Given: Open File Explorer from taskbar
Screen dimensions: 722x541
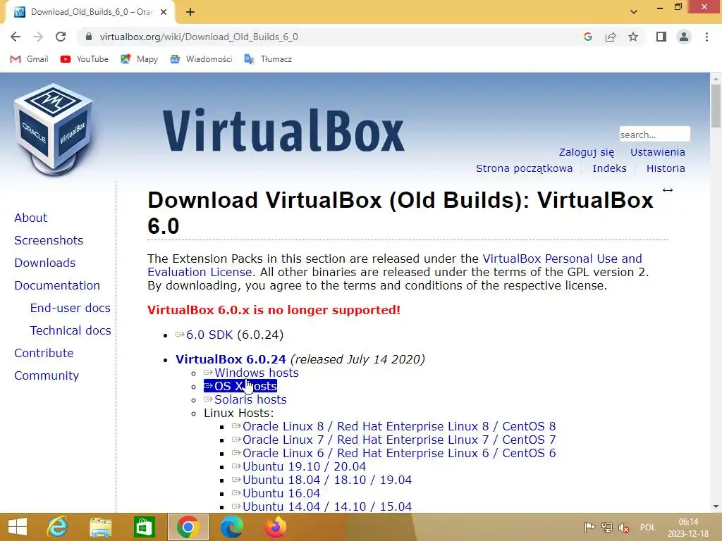Looking at the screenshot, I should pos(100,527).
